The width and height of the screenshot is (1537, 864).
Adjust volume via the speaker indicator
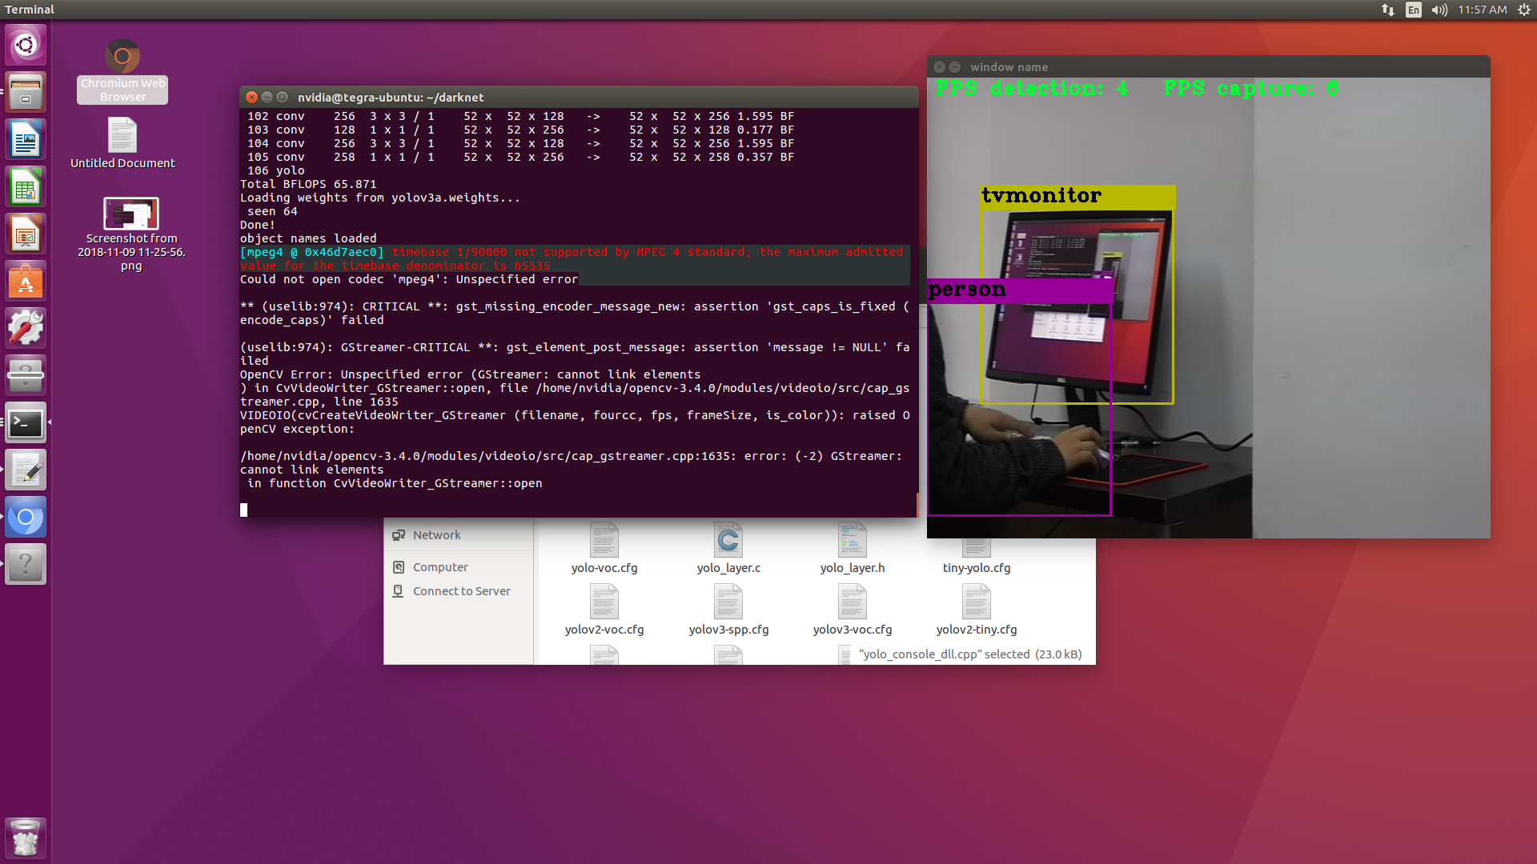[x=1439, y=10]
